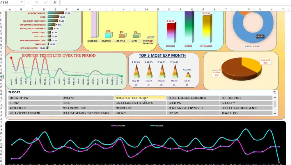
Task: Select GADGET/ACCESORIES/GEARS slicer item
Action: click(x=140, y=103)
